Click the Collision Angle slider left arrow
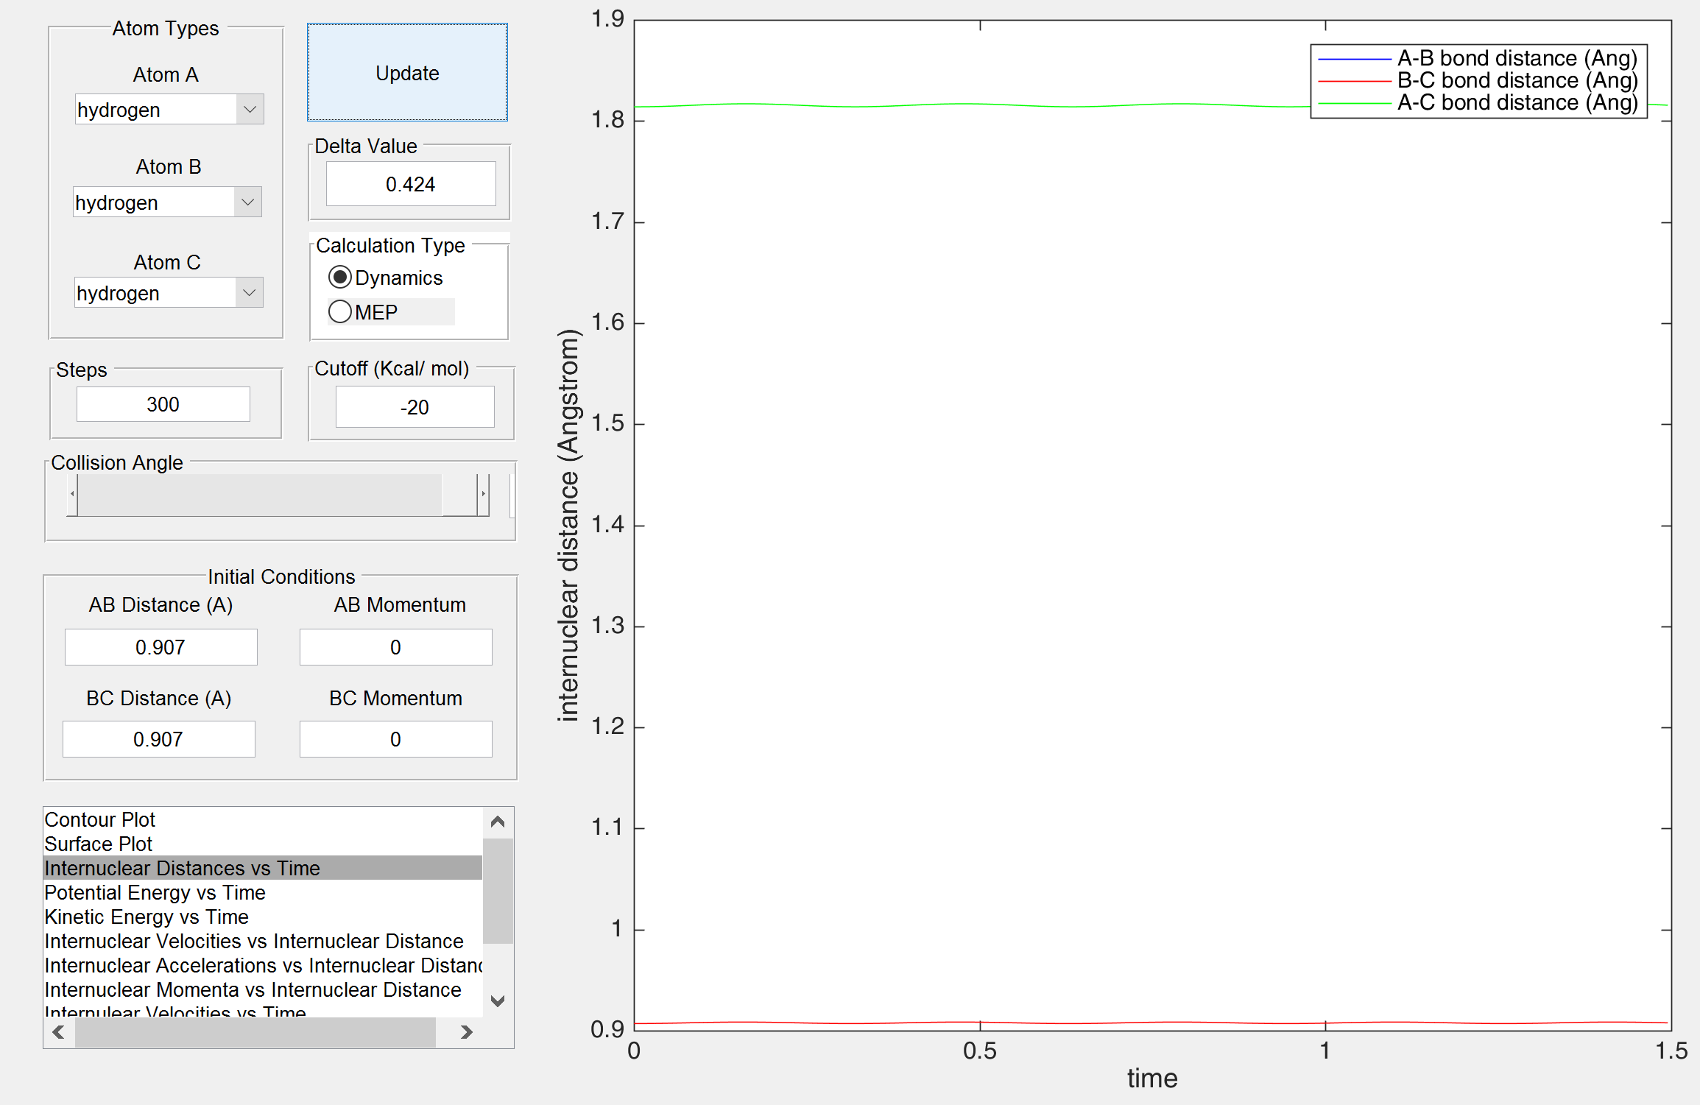The height and width of the screenshot is (1105, 1700). tap(72, 494)
